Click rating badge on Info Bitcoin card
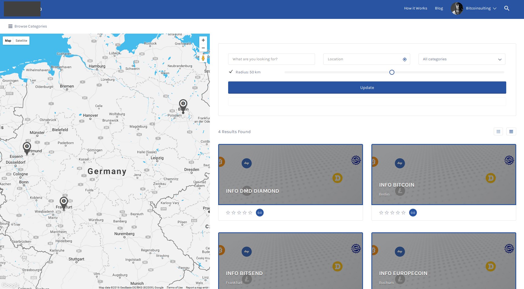 click(413, 213)
